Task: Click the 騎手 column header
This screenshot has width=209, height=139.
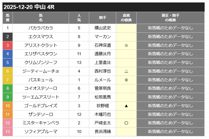Action: [103, 18]
